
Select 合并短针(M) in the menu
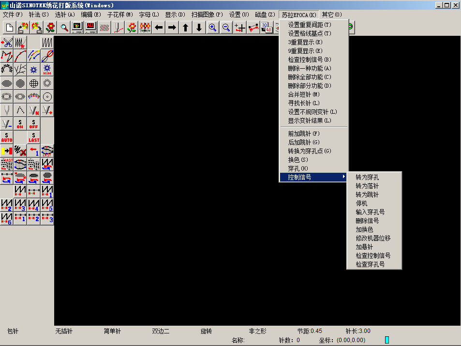point(303,94)
